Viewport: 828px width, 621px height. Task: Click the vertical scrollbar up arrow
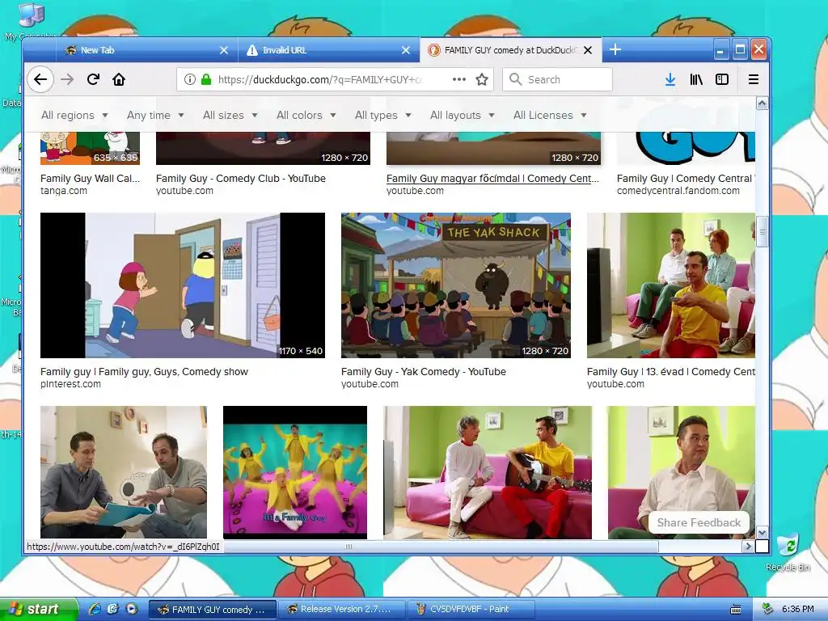[x=762, y=103]
